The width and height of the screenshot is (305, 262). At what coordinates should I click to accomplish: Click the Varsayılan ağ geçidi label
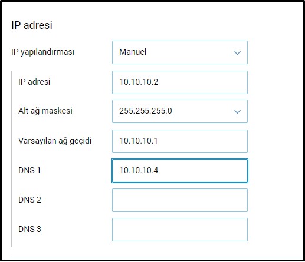pyautogui.click(x=55, y=141)
